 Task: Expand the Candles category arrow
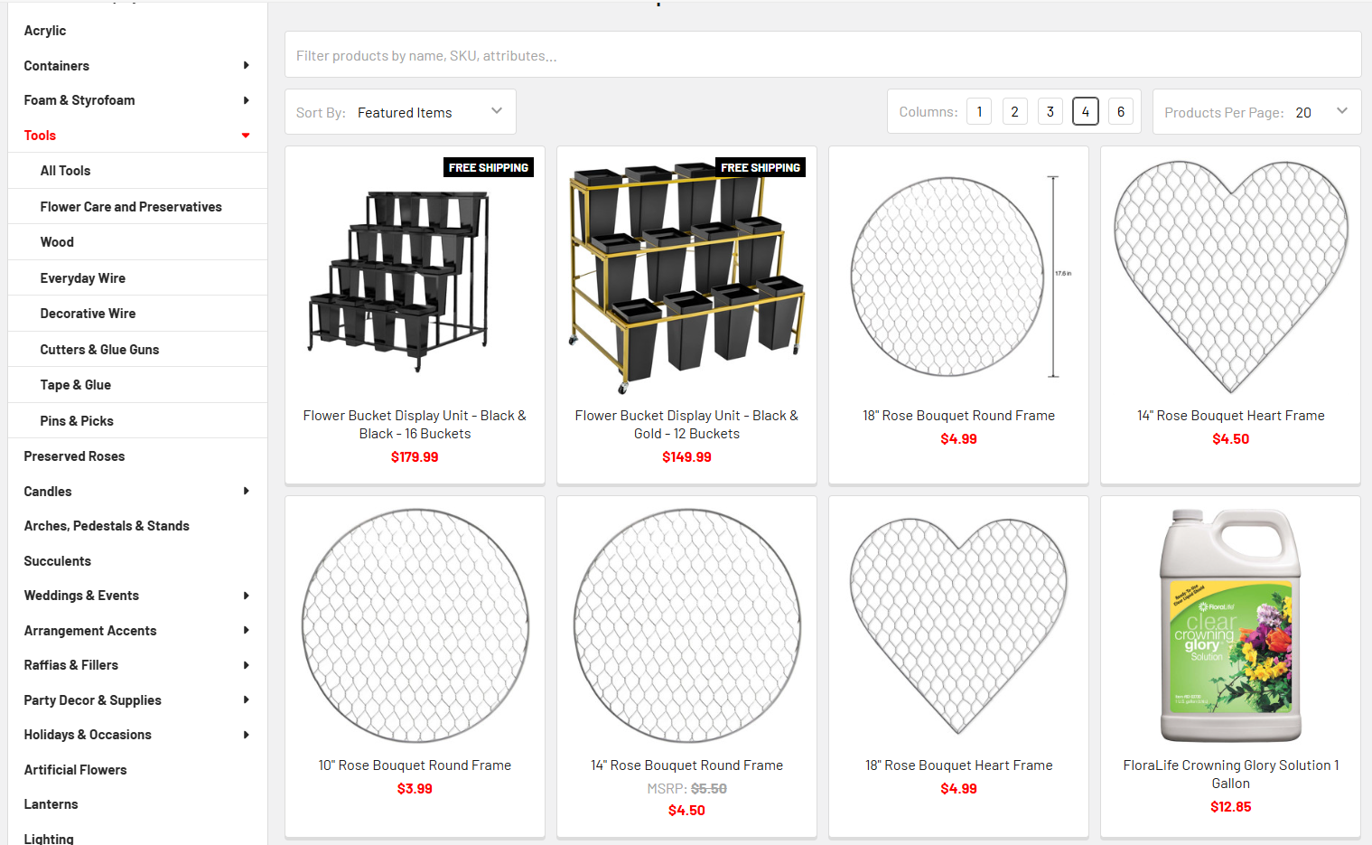click(x=246, y=491)
